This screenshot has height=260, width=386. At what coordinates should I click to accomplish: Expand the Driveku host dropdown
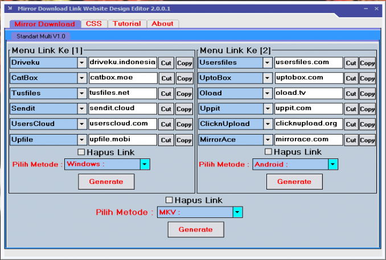pos(82,62)
